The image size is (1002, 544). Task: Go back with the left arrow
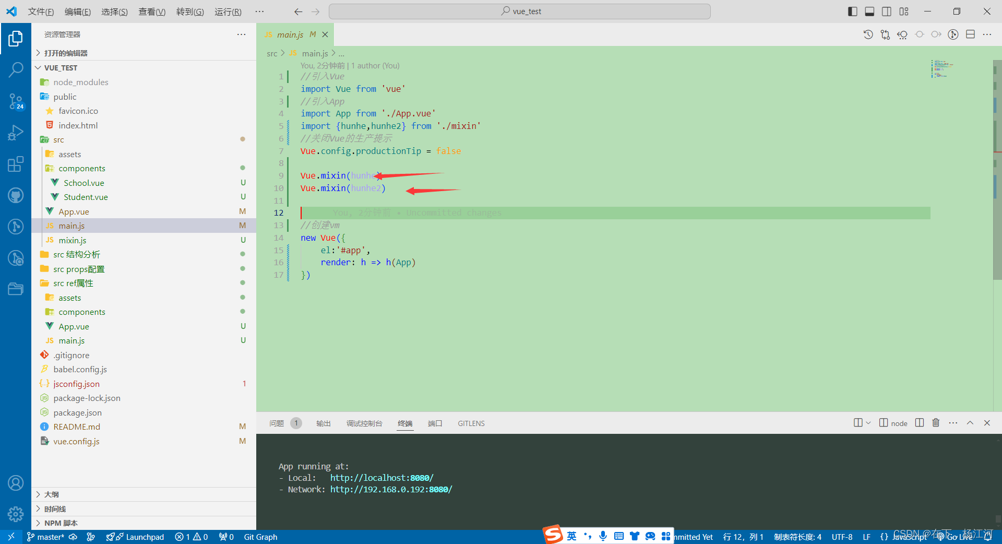pyautogui.click(x=298, y=11)
